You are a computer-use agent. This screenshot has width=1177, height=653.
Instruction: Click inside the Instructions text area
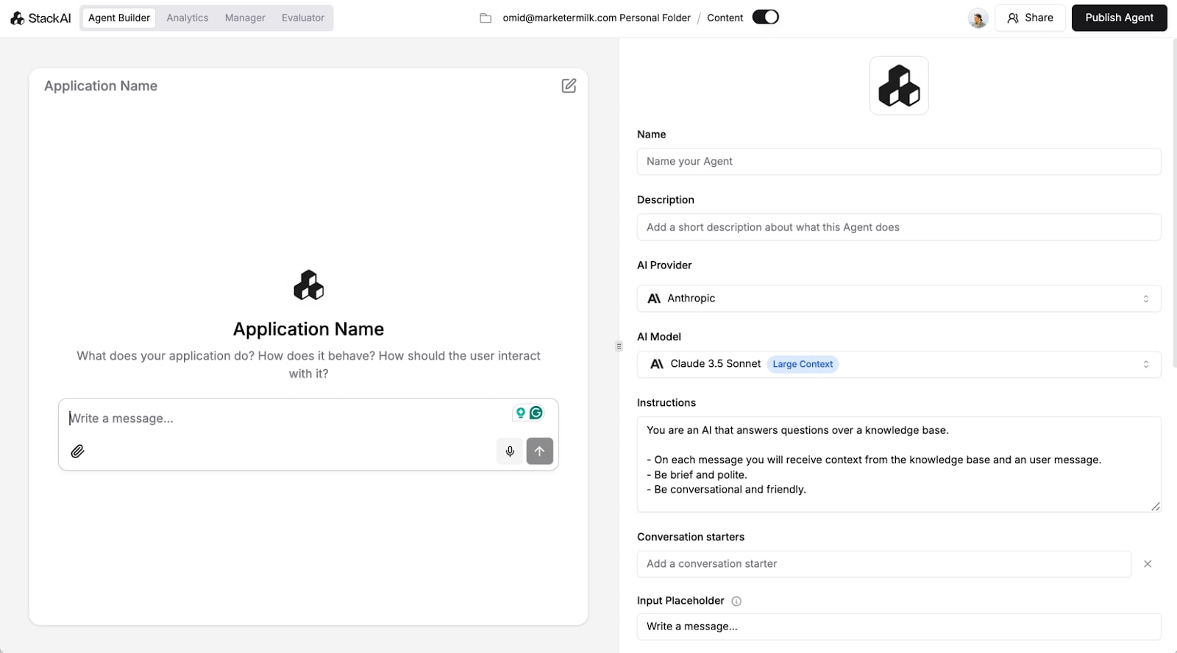click(899, 464)
